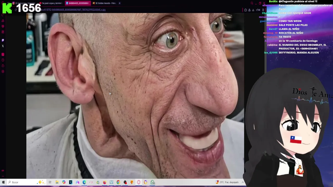Open the weather widget showing 21°C
This screenshot has width=333, height=187.
pyautogui.click(x=227, y=182)
